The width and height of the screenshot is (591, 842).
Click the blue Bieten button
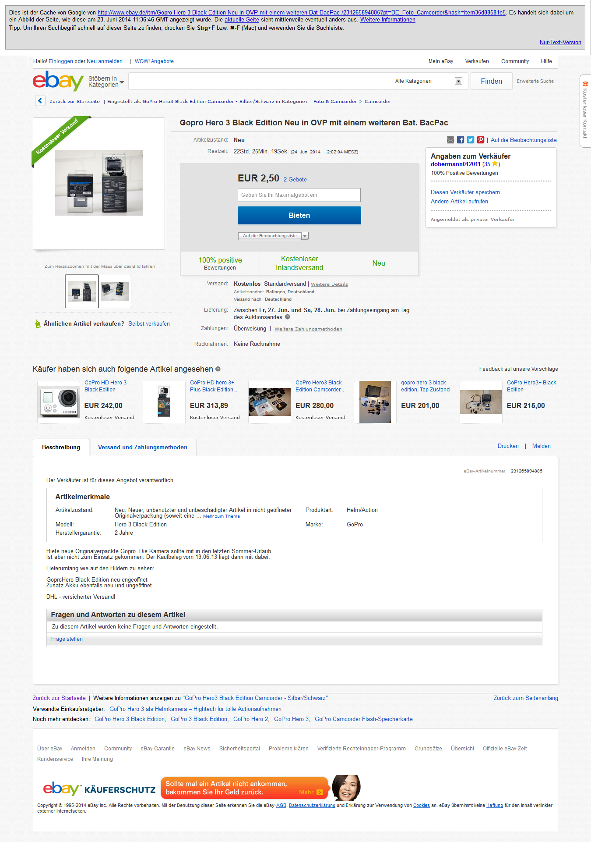(x=299, y=215)
